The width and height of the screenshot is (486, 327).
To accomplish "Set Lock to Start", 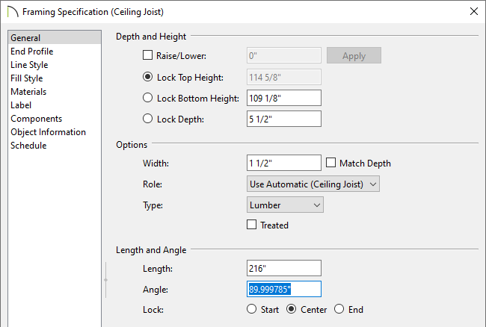I will pos(252,309).
